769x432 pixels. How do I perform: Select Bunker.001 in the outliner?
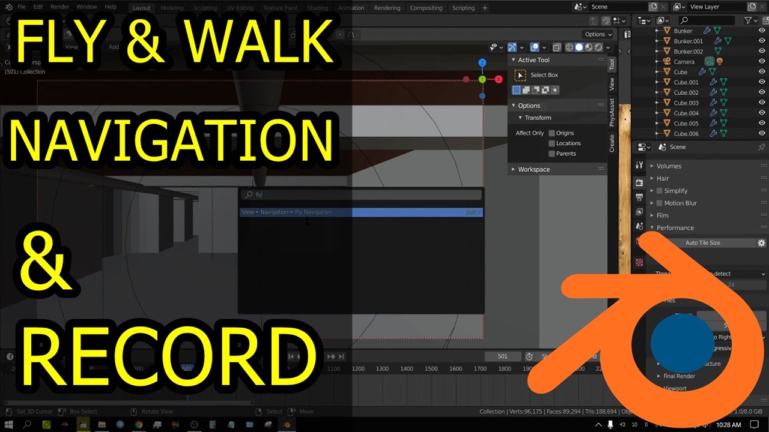pyautogui.click(x=688, y=41)
